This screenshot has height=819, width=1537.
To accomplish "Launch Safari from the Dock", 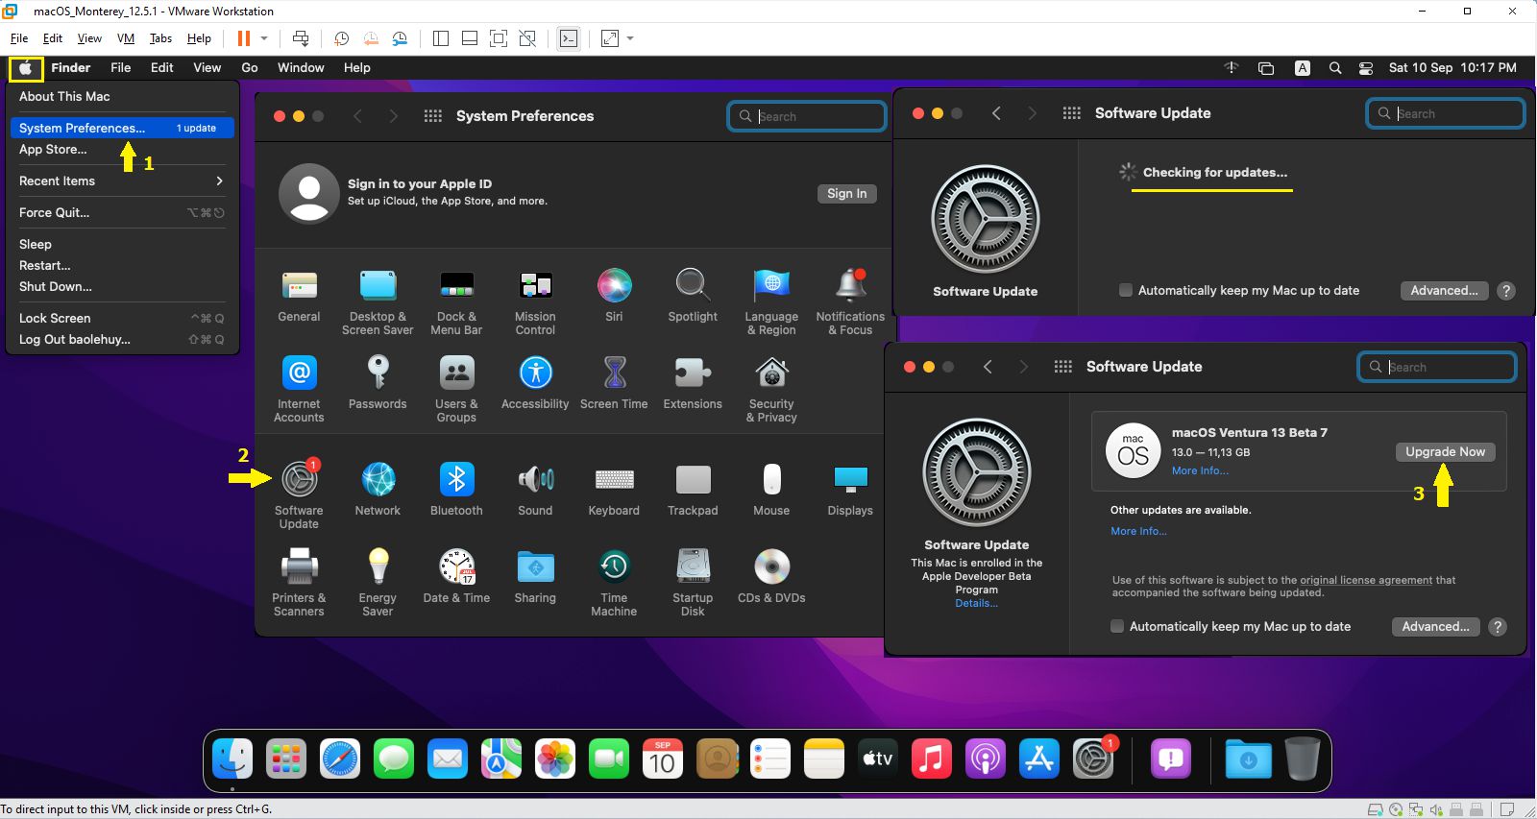I will [x=340, y=759].
